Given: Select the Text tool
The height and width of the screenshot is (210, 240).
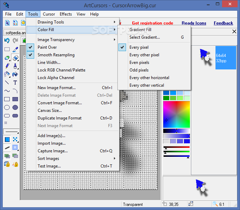Looking at the screenshot, I should 15,83.
